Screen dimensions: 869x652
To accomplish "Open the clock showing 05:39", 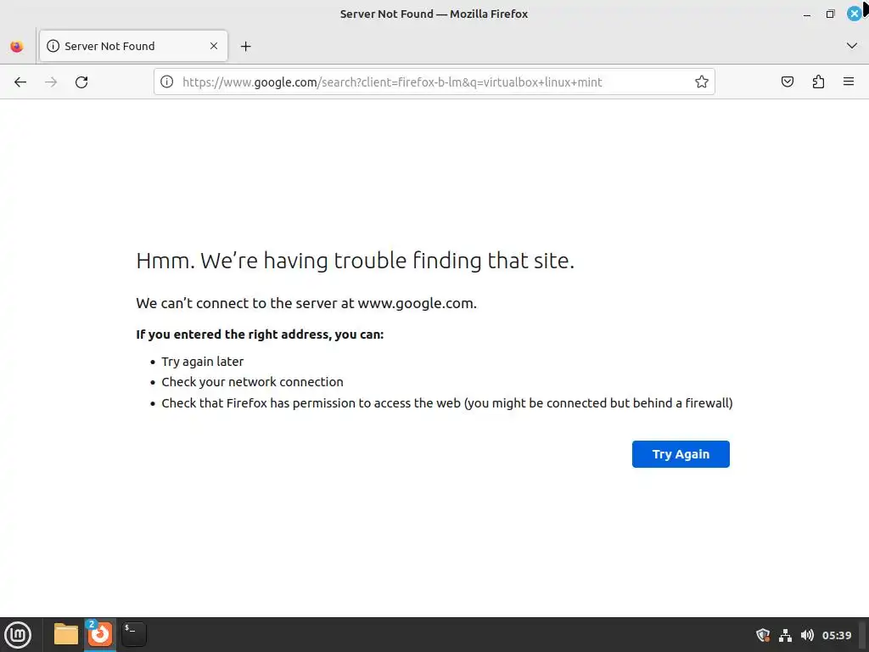I will tap(837, 635).
